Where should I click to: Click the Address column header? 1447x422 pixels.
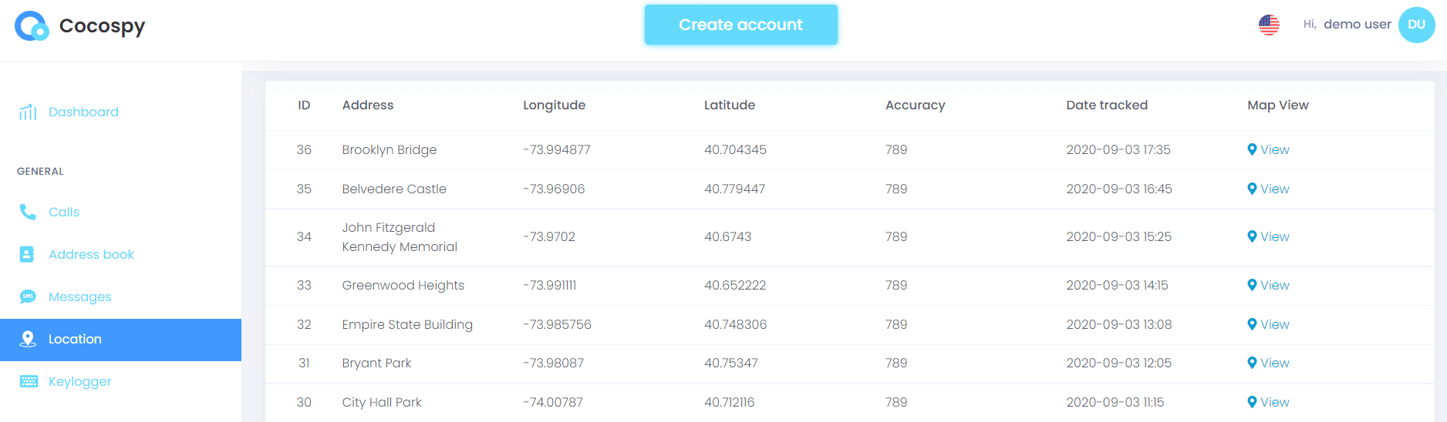pos(367,105)
